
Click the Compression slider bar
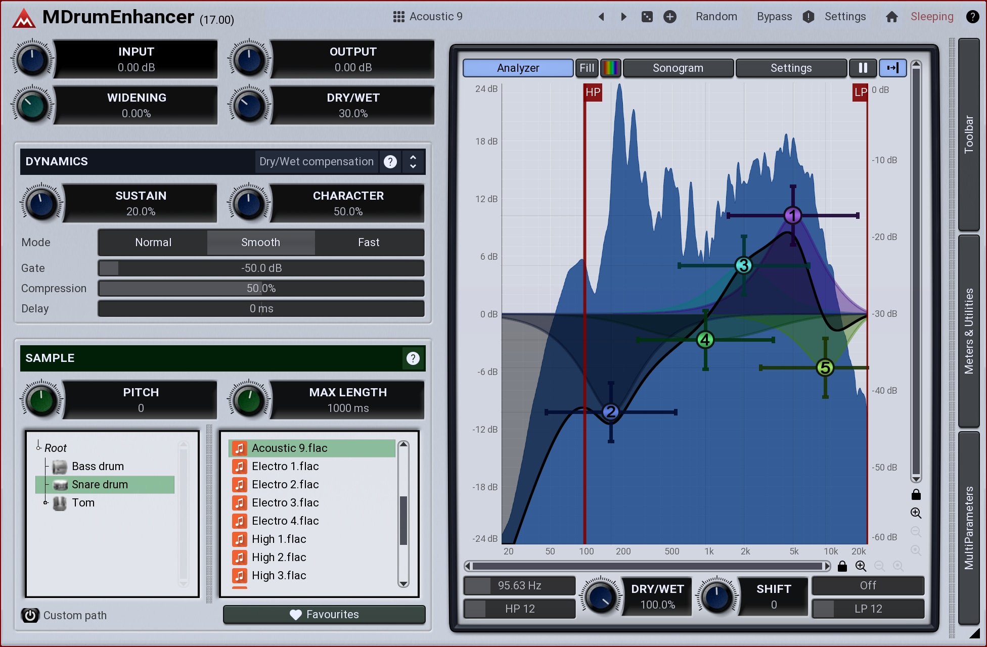pos(261,289)
